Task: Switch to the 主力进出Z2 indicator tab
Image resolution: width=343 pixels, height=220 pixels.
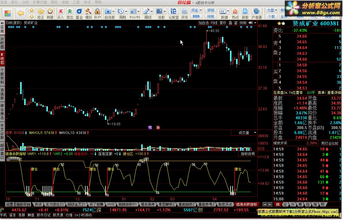Action: point(54,204)
